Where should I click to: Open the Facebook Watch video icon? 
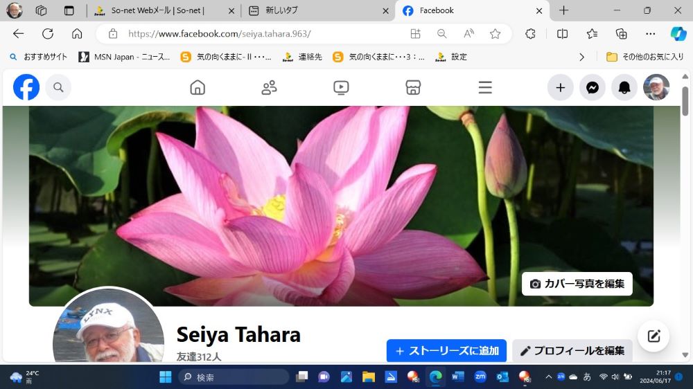pos(341,87)
